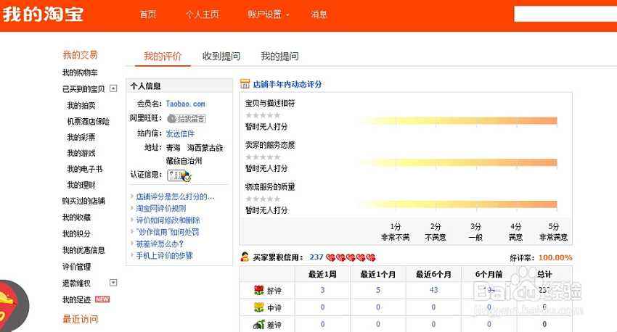Image resolution: width=617 pixels, height=332 pixels.
Task: Open 评价管理 sidebar link
Action: tap(76, 267)
